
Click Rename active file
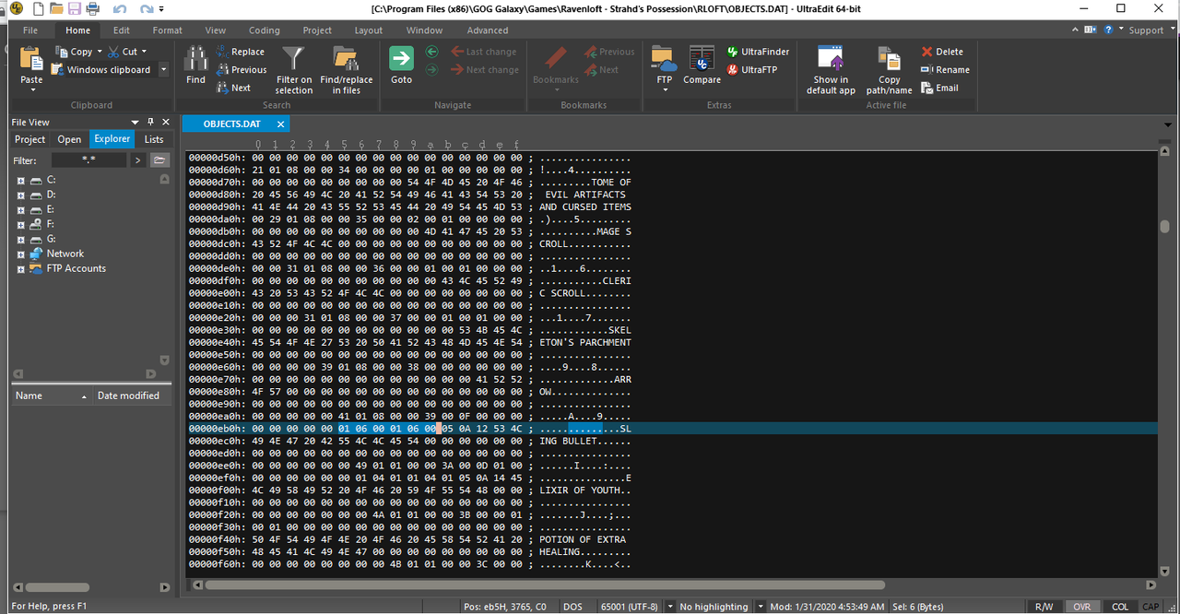945,69
